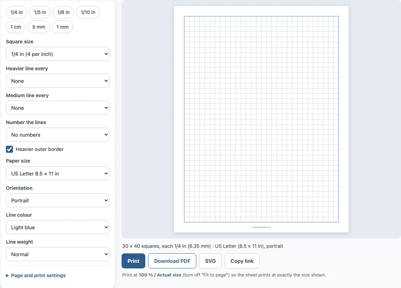Open the Medium line every dropdown

click(58, 108)
